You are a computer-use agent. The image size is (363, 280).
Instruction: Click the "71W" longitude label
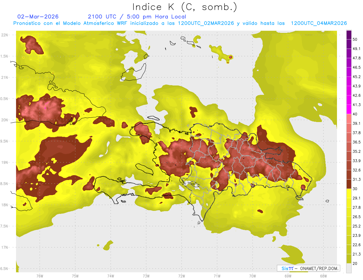(x=217, y=276)
